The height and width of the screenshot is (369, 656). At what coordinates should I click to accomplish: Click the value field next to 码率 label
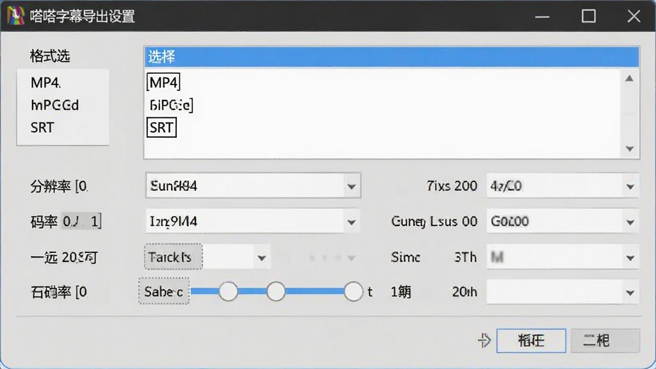[81, 221]
